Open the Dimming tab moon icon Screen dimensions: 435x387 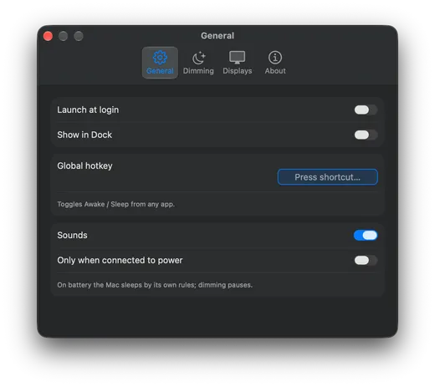click(x=198, y=63)
